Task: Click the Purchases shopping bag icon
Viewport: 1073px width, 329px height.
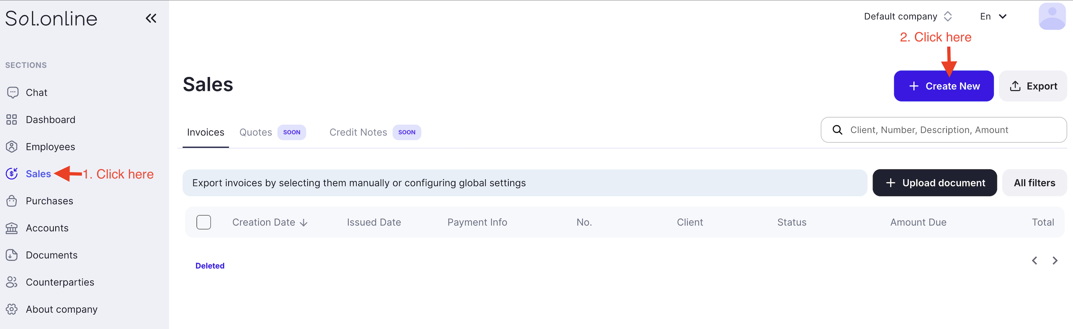Action: pos(12,201)
